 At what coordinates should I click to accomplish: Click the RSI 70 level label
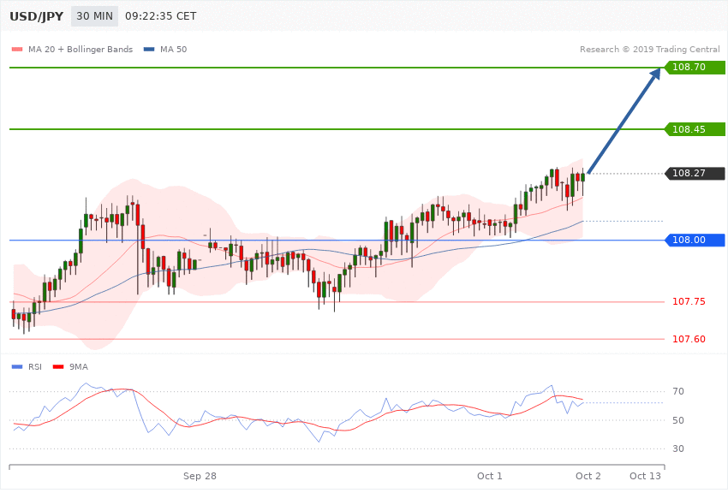coord(678,391)
